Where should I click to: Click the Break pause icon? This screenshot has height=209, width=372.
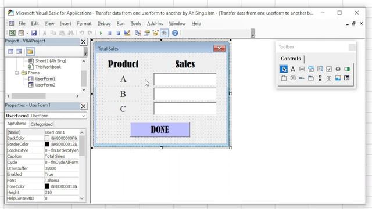pos(110,33)
